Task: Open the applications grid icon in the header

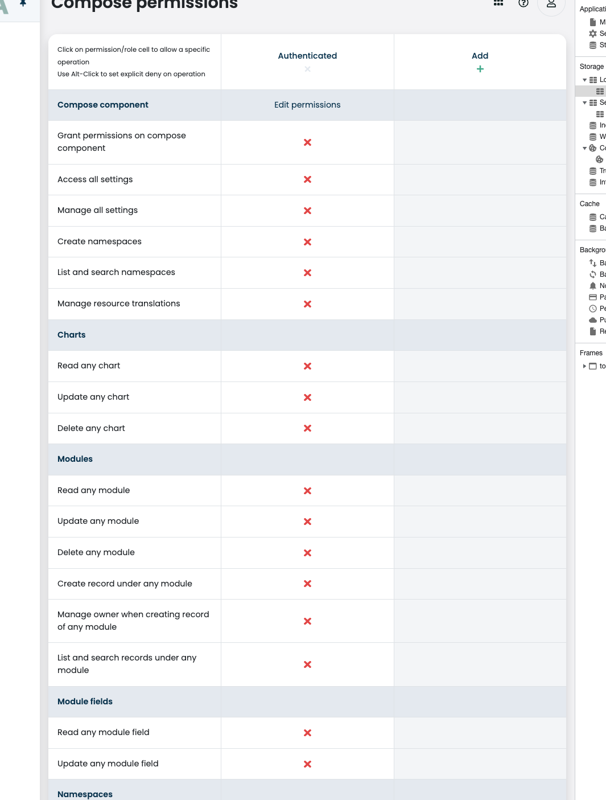Action: tap(498, 3)
